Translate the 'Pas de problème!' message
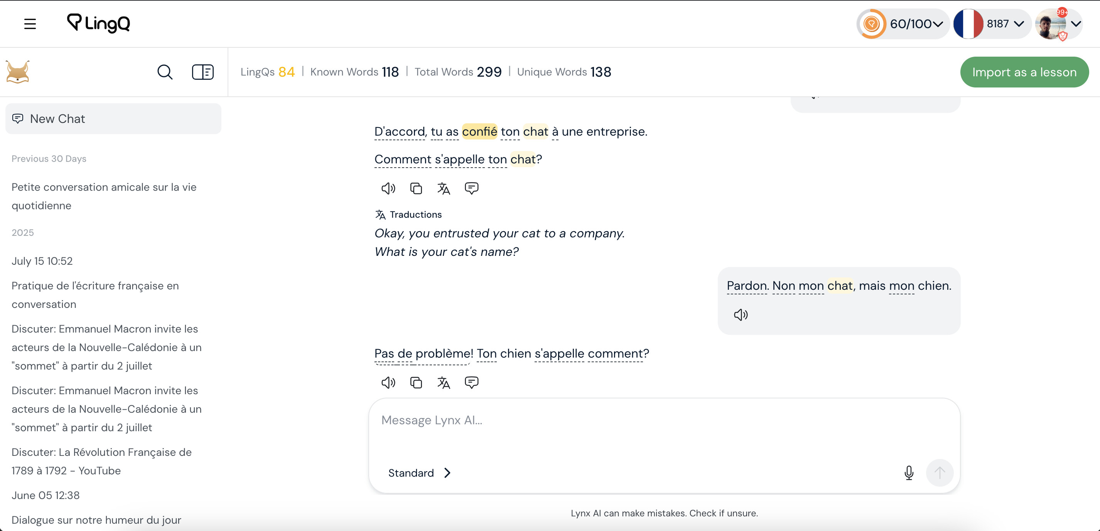The image size is (1100, 531). coord(444,383)
